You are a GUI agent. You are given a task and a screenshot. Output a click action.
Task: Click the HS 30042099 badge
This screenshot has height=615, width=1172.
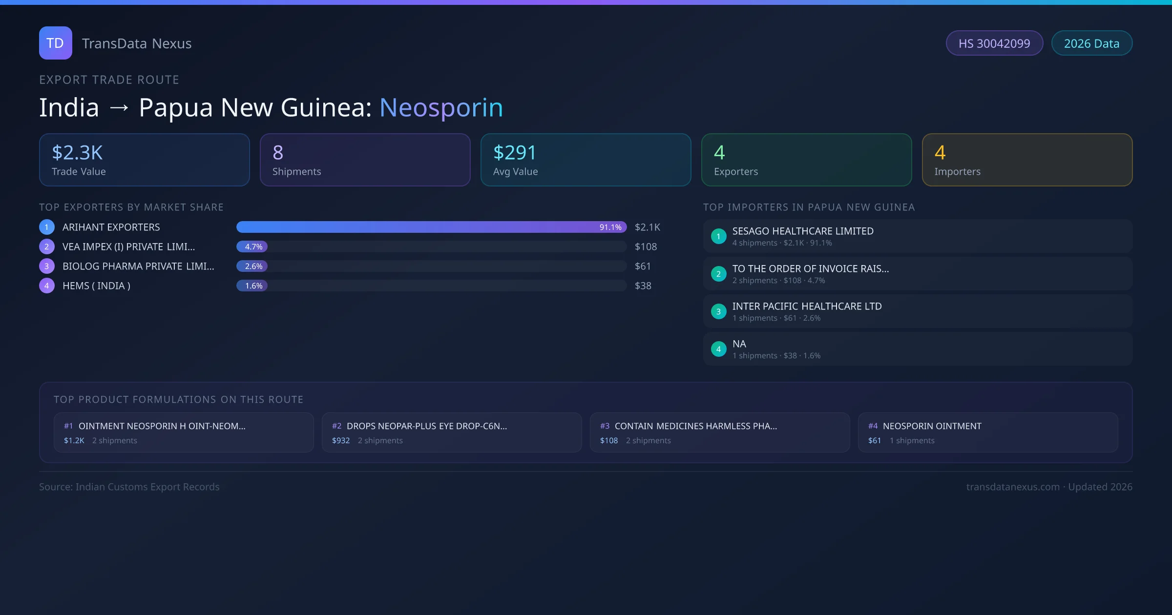[994, 43]
